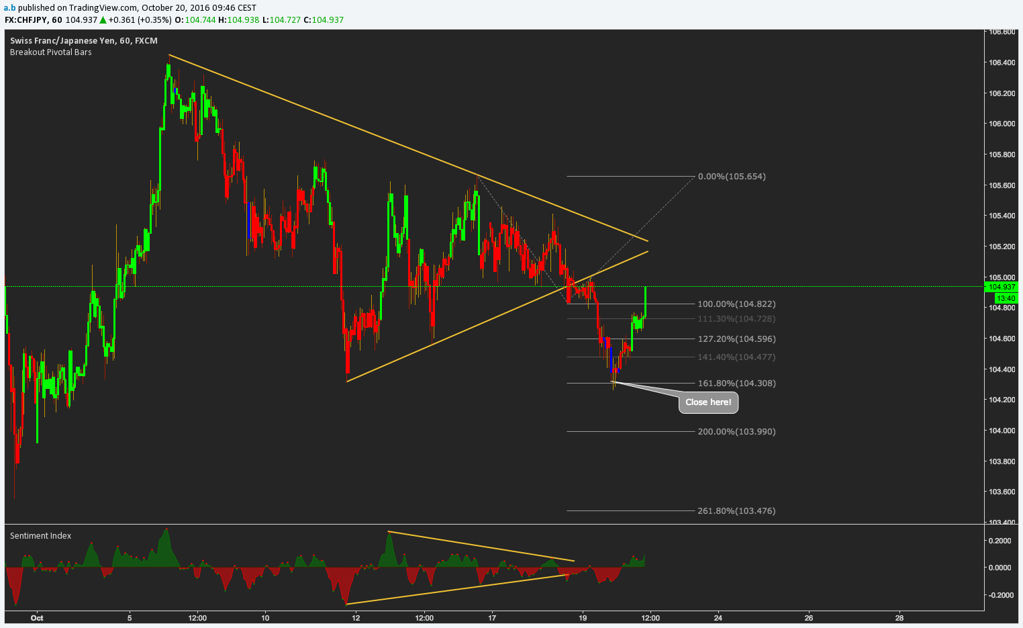The height and width of the screenshot is (628, 1023).
Task: Click the price axis label 105.200
Action: (1002, 246)
